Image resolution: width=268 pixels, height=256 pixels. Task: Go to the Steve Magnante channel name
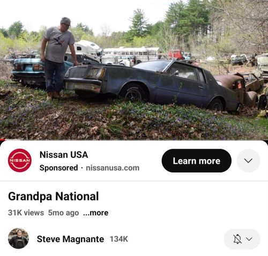(70, 239)
